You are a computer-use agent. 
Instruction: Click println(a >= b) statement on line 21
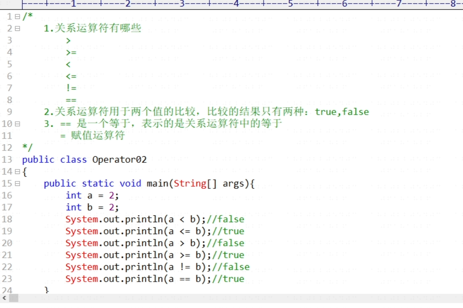point(139,255)
